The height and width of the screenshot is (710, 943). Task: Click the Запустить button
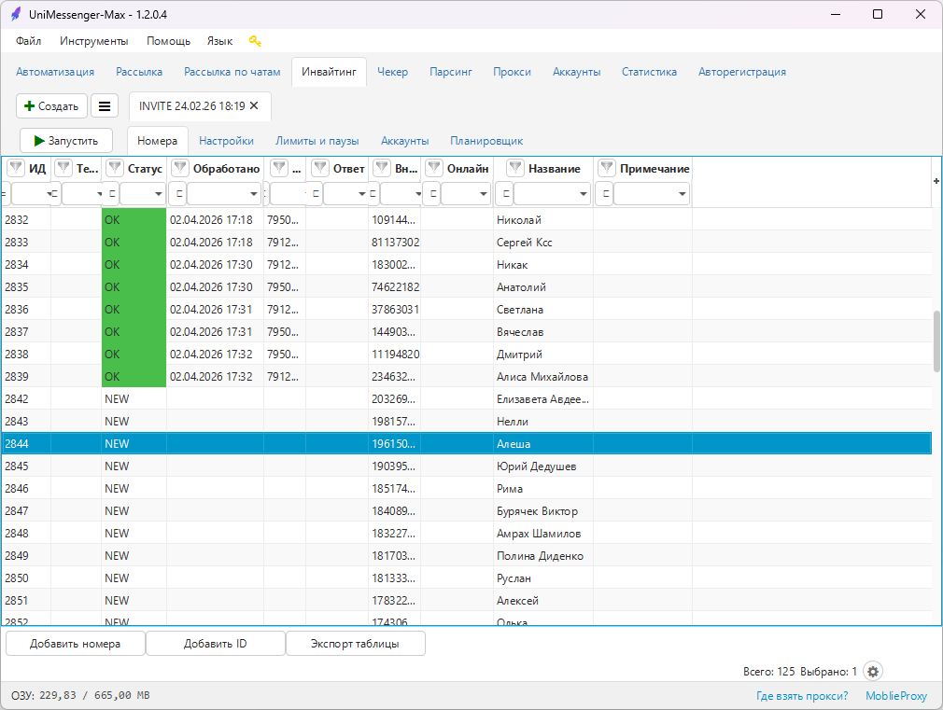(x=66, y=141)
